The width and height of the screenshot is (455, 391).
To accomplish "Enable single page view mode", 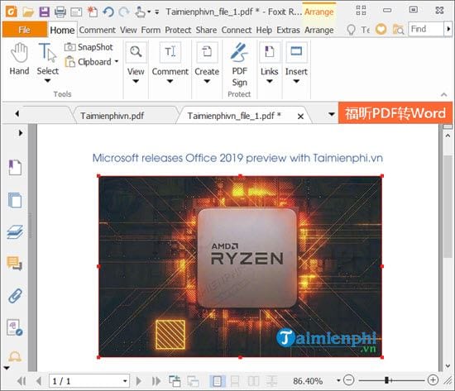I will [217, 381].
